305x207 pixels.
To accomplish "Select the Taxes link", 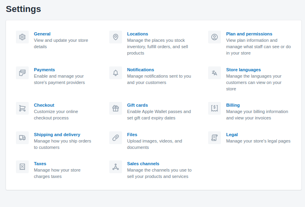I will (40, 164).
